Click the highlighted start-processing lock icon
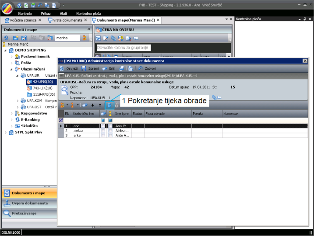Screen dimensions: 314x236 point(110,105)
